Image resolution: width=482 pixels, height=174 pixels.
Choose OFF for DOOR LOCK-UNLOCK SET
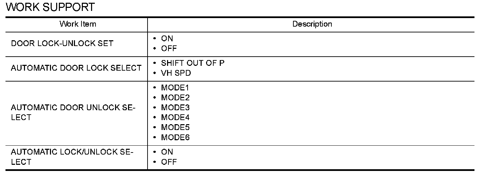(169, 48)
